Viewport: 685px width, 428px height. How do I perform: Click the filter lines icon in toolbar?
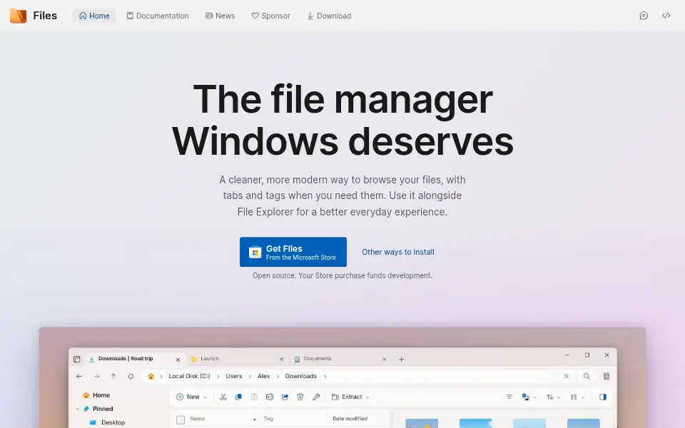[509, 397]
